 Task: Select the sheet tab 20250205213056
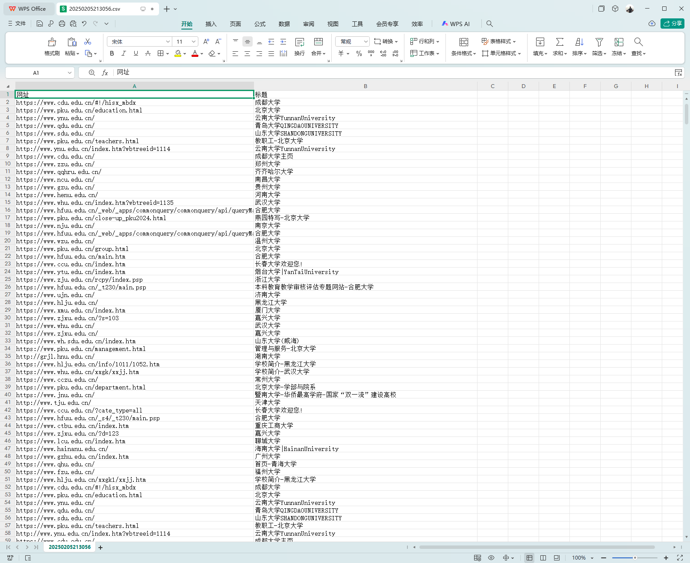70,547
